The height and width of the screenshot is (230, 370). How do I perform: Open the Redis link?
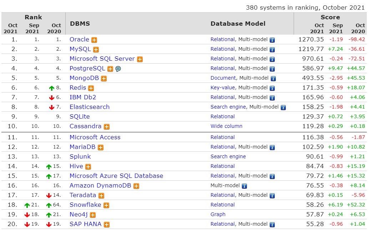coord(78,88)
